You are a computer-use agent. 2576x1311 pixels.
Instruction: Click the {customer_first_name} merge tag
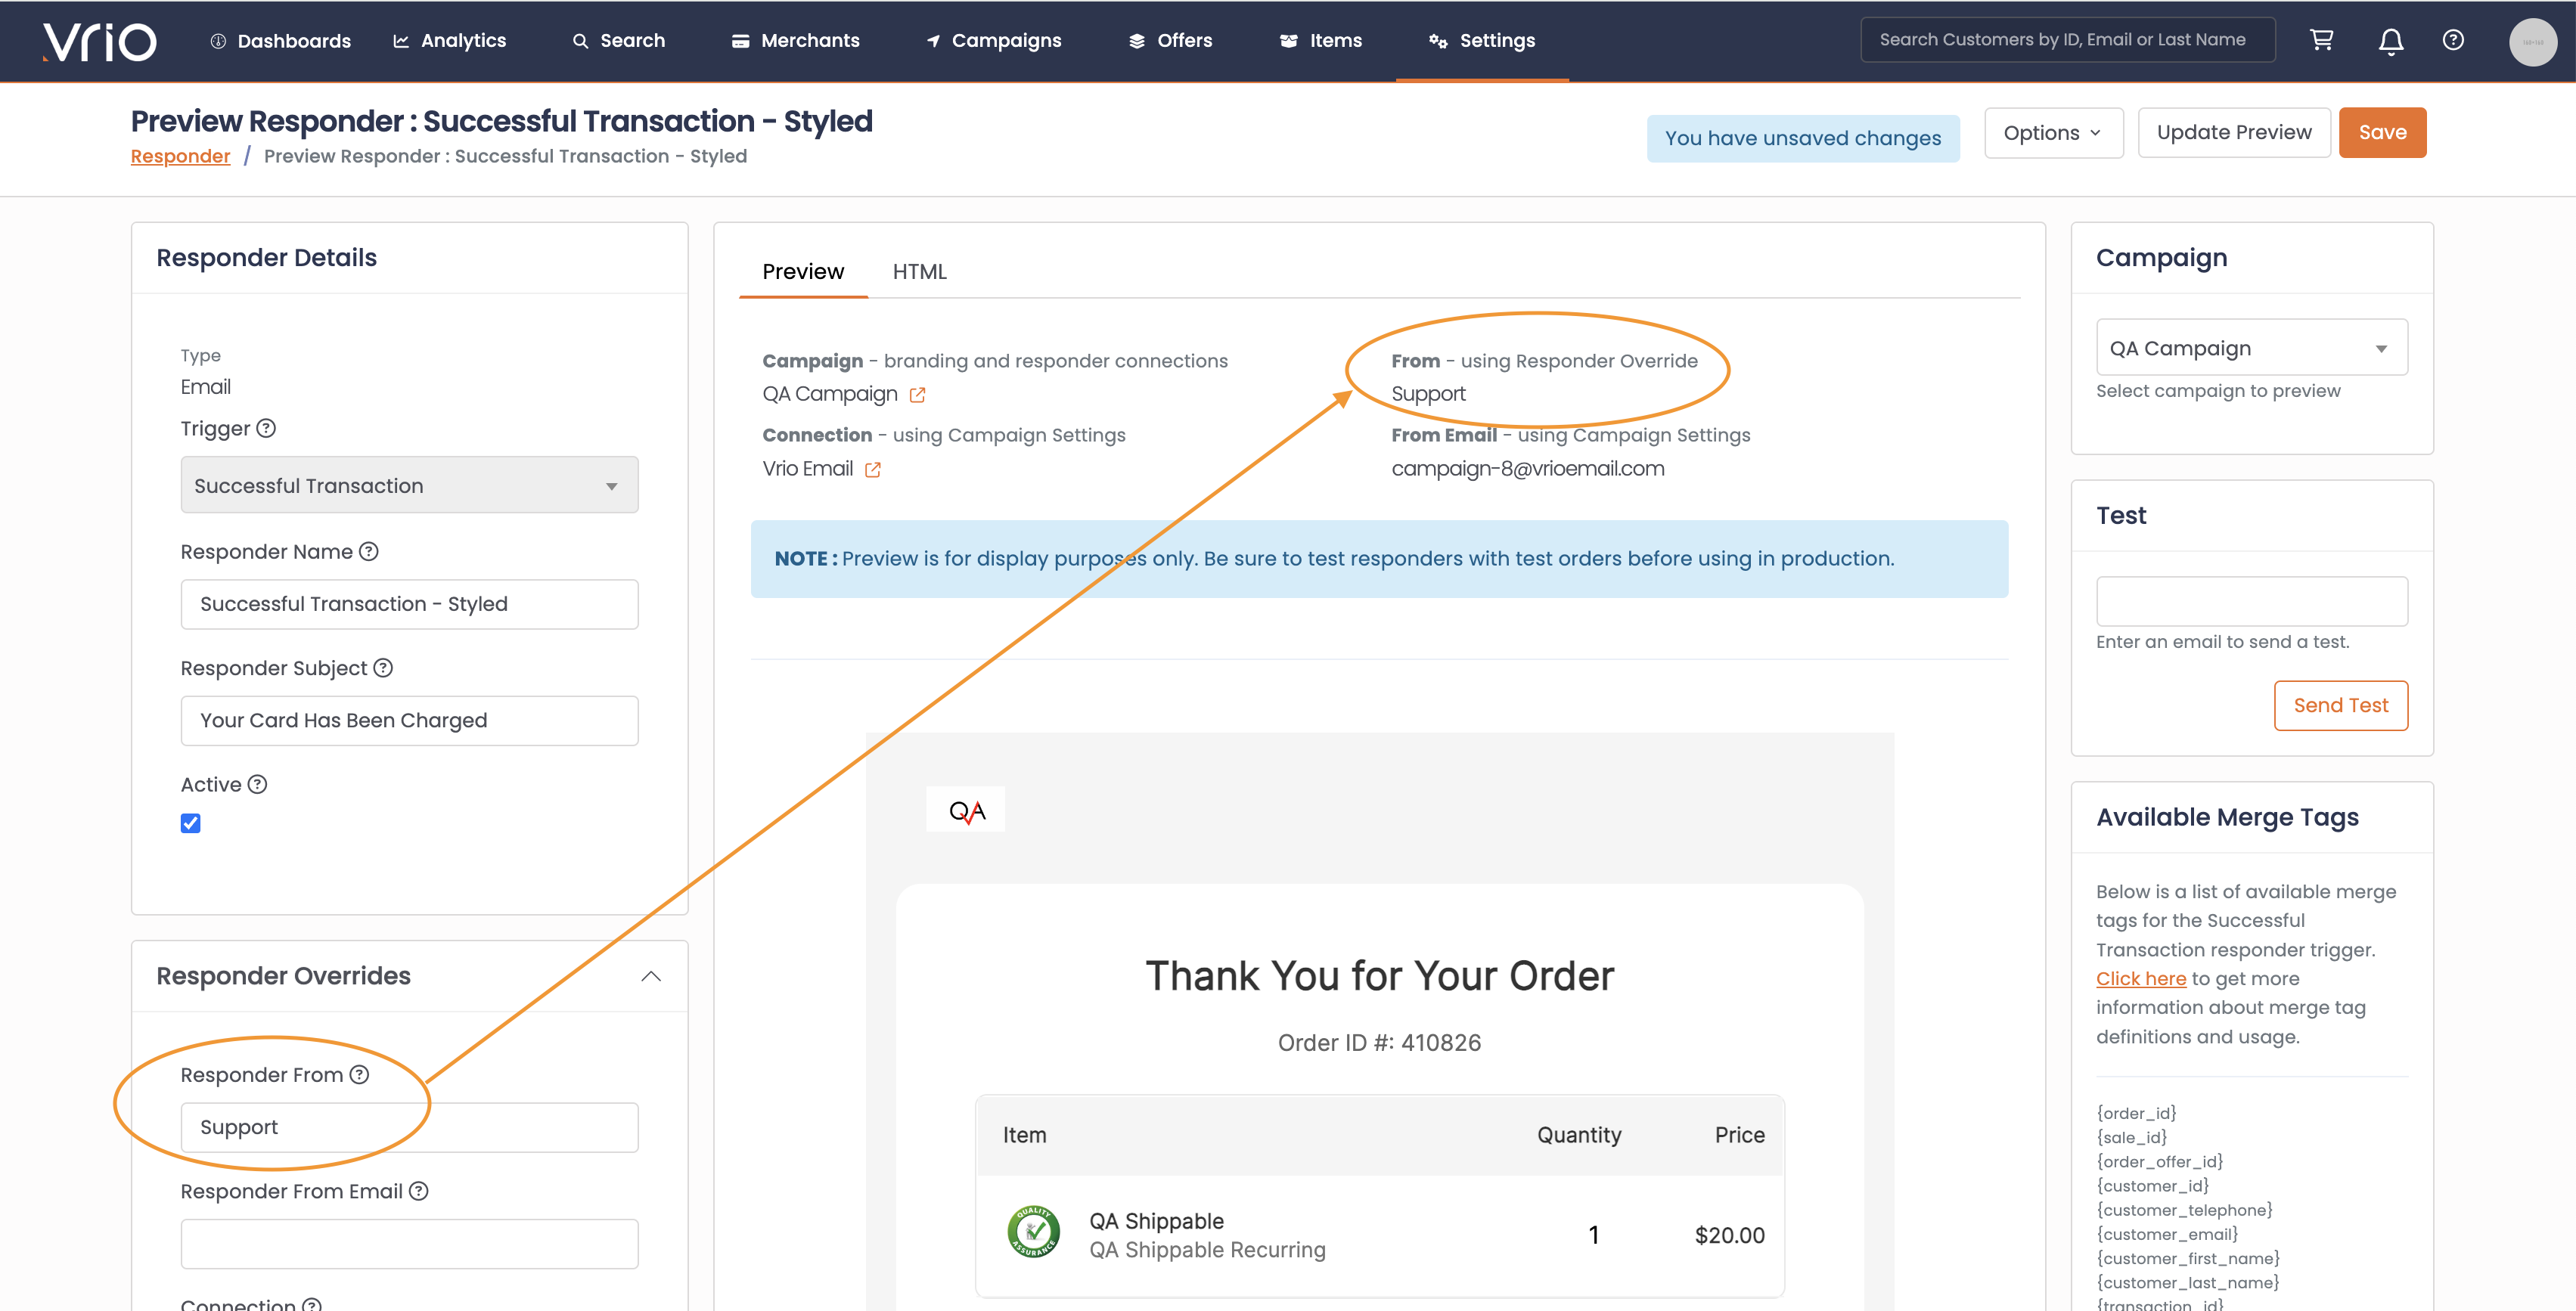tap(2188, 1259)
